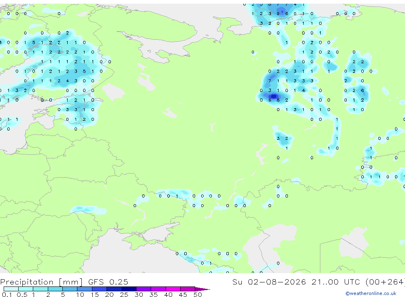Viewport: 405px width, 297px height.
Task: Choose the 40–45 mm magenta legend segment
Action: [173, 289]
